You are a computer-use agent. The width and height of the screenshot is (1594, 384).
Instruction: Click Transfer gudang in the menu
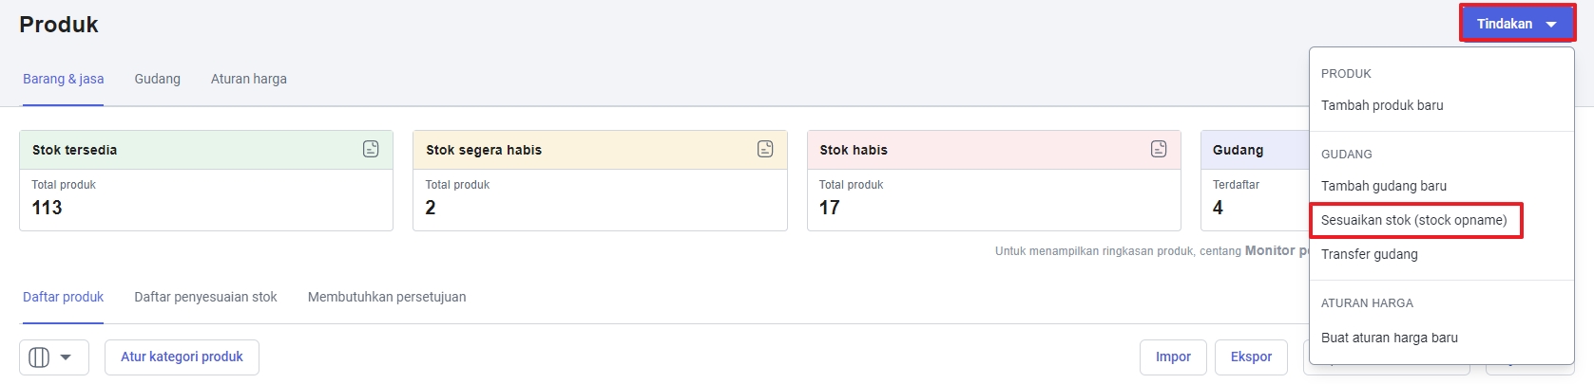pos(1370,254)
